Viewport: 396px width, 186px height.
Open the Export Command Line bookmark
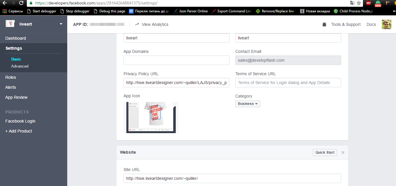click(x=232, y=11)
